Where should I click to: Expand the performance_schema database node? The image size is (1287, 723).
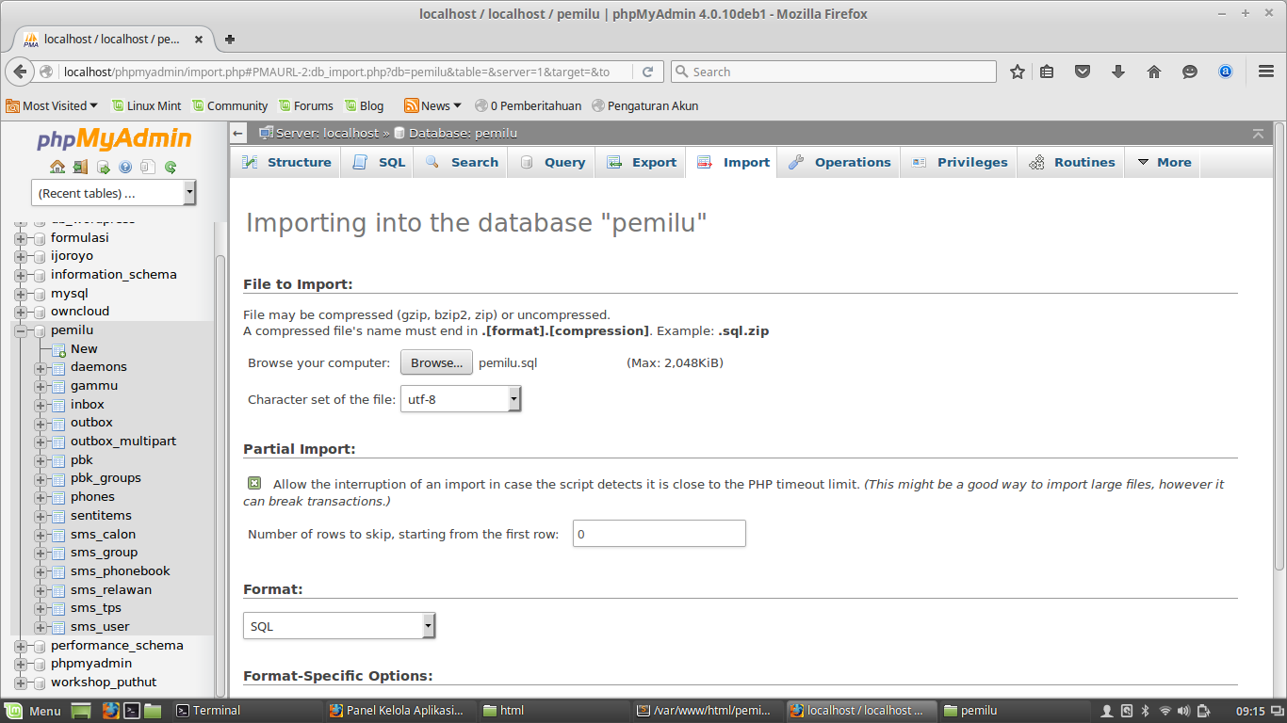click(x=21, y=646)
